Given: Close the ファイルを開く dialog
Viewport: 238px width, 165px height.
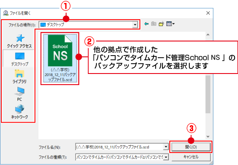Looking at the screenshot, I should click(x=208, y=13).
